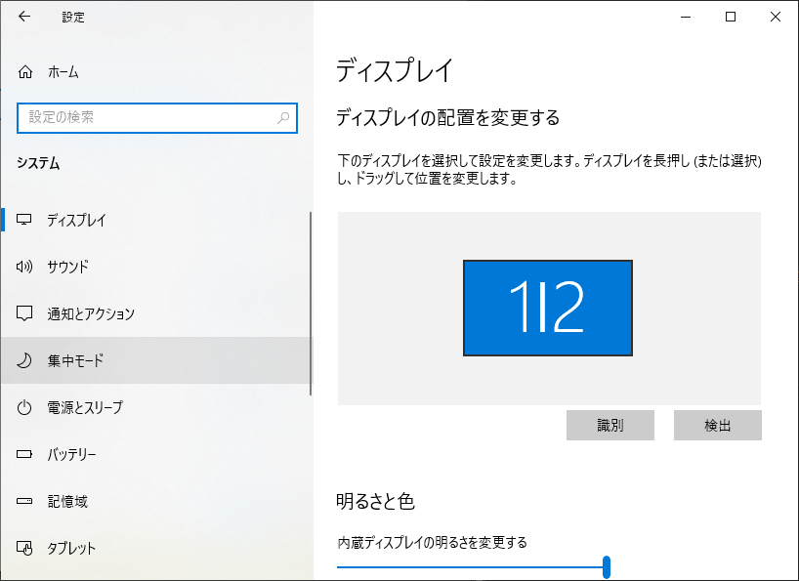Click the 検出 button
The width and height of the screenshot is (799, 581).
[x=718, y=425]
